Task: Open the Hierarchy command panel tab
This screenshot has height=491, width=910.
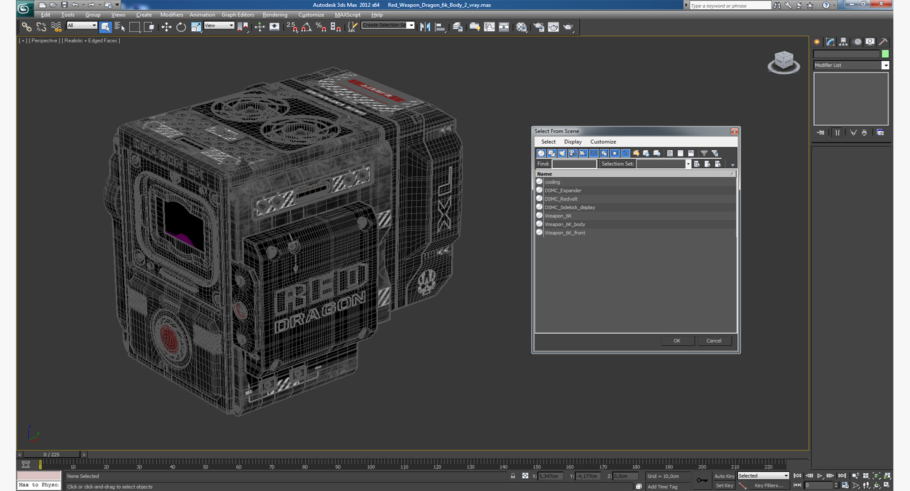Action: [844, 42]
